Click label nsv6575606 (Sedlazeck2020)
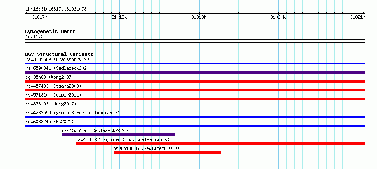This screenshot has height=169, width=377. coord(95,130)
